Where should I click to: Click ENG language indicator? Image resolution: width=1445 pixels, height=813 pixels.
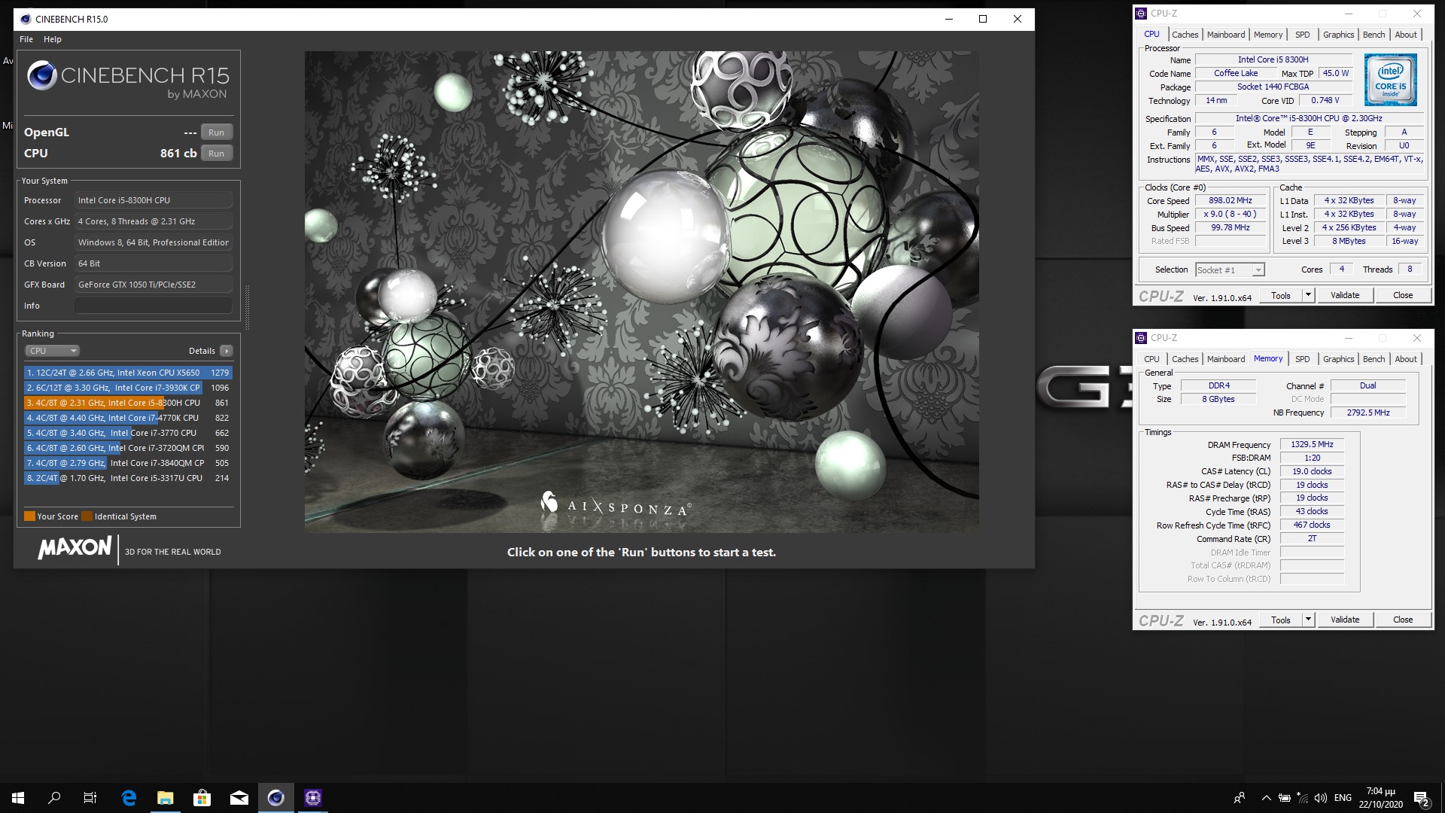tap(1343, 798)
